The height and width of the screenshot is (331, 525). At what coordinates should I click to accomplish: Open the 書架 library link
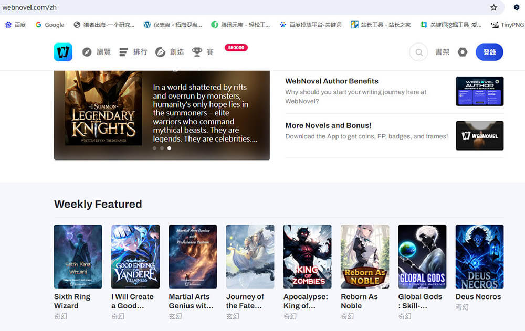[443, 52]
